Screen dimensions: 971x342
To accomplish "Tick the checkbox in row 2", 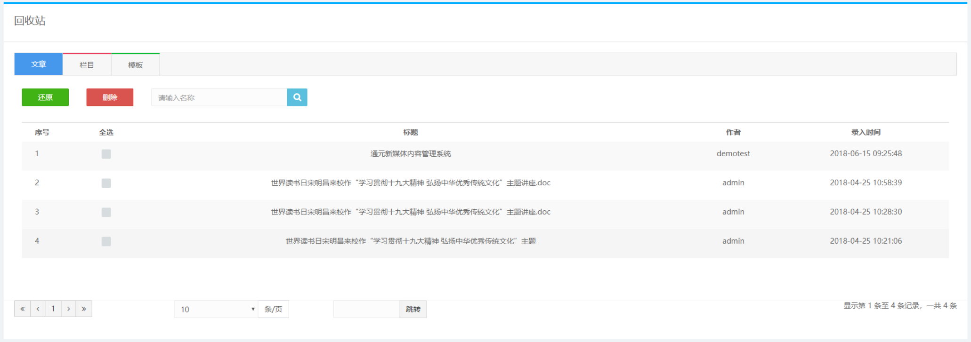I will point(106,183).
